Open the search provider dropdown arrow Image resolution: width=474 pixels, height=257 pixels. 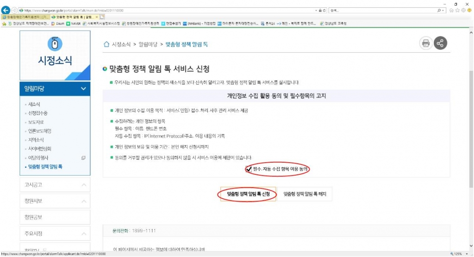click(x=443, y=10)
